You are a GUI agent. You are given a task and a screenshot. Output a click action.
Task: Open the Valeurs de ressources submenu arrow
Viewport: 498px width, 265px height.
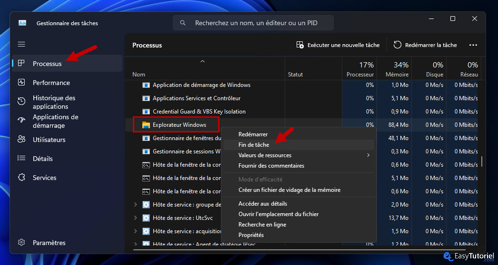pyautogui.click(x=369, y=155)
